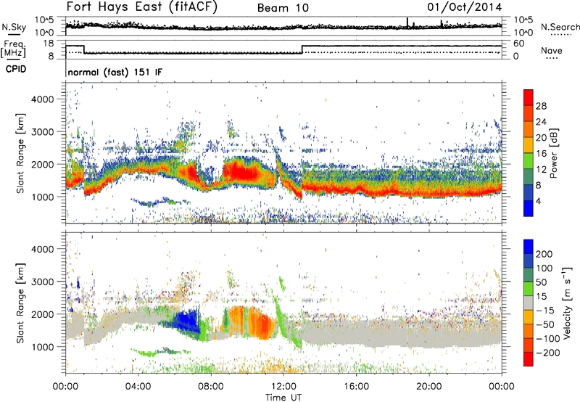Click the 'Velocity [m s-1]' colorbar label
Viewport: 580px width, 402px height.
click(x=566, y=303)
